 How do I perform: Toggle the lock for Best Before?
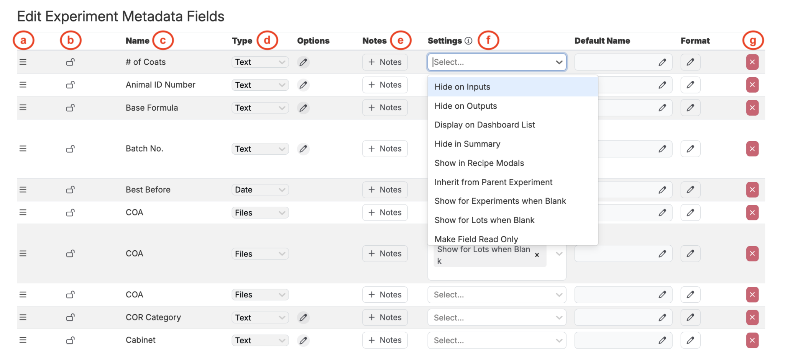coord(71,189)
